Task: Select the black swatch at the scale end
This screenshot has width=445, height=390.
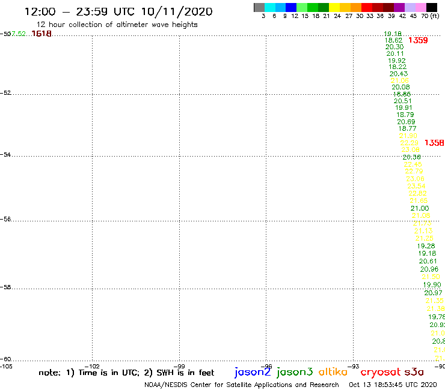Action: tap(431, 7)
